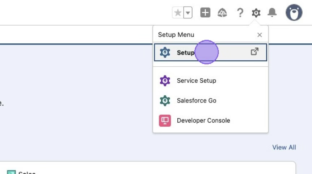Screen dimensions: 312x174
Task: Open the favorites list dropdown arrow
Action: coord(188,13)
